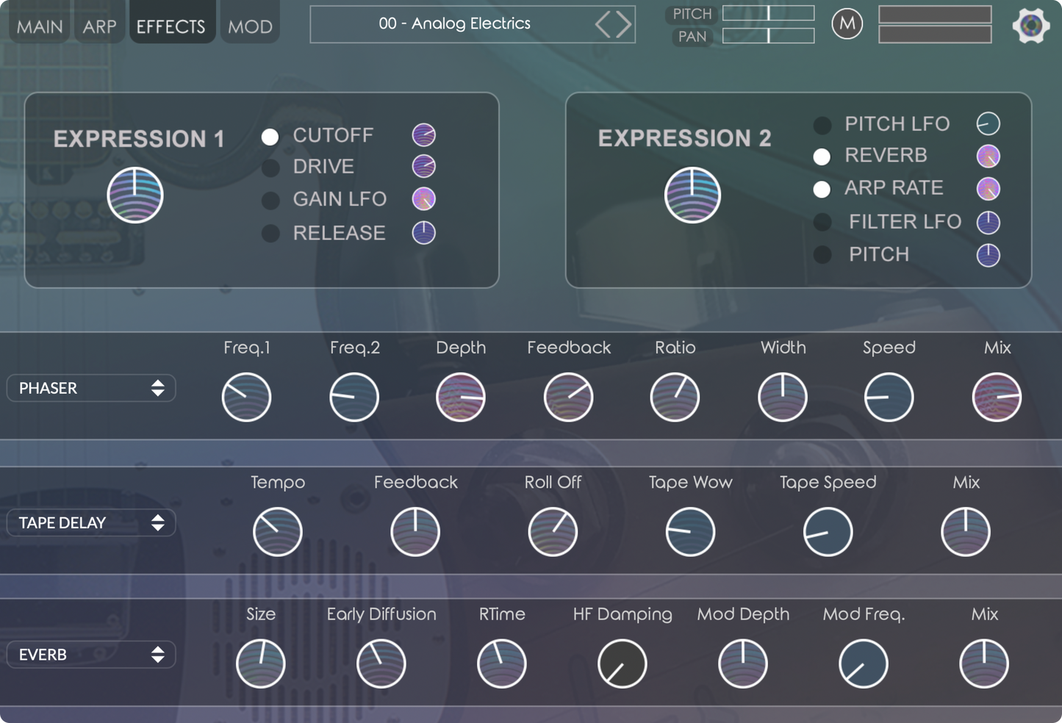Open the TAPE DELAY effect dropdown
1062x723 pixels.
tap(91, 522)
